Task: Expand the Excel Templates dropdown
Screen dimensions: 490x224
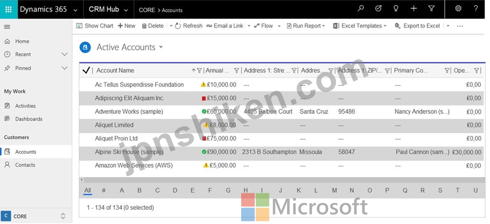Action: 385,26
